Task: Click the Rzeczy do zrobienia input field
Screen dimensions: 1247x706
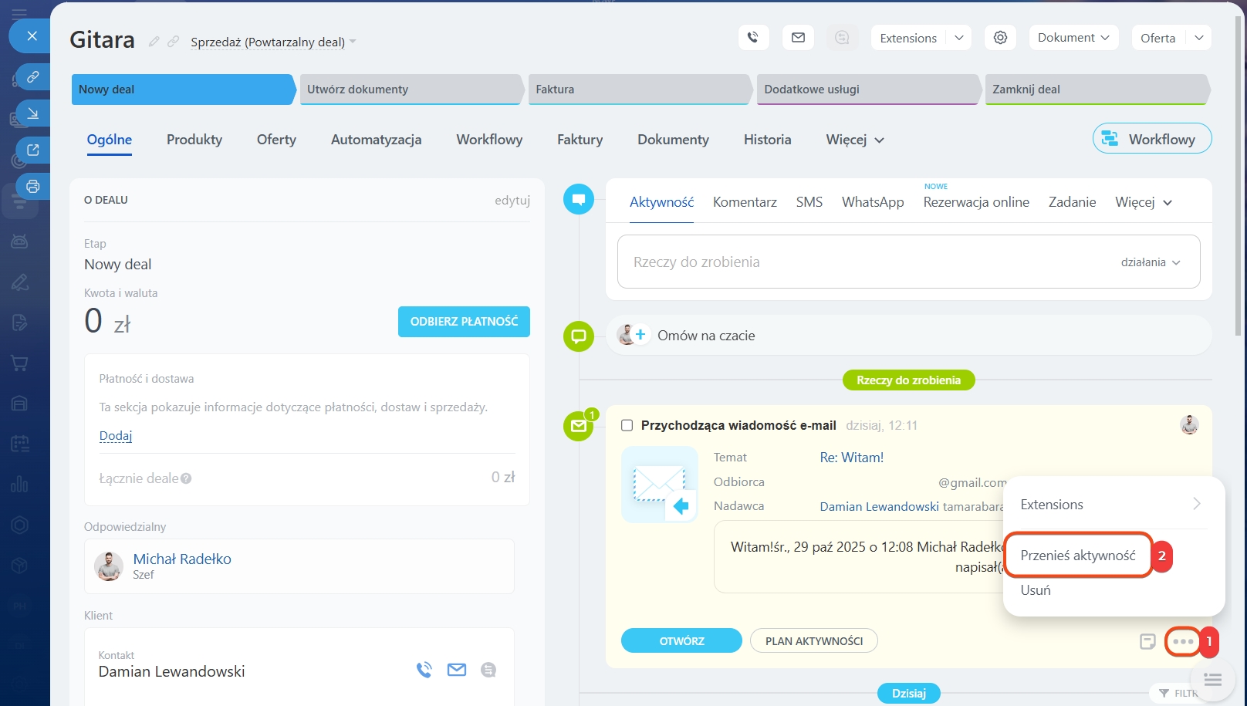Action: tap(864, 262)
